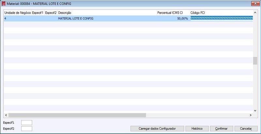Image resolution: width=261 pixels, height=134 pixels.
Task: Click the application icon in title bar
Action: (3, 4)
